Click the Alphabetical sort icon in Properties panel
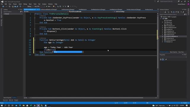Viewport: 190px width, 107px height. [x=163, y=59]
